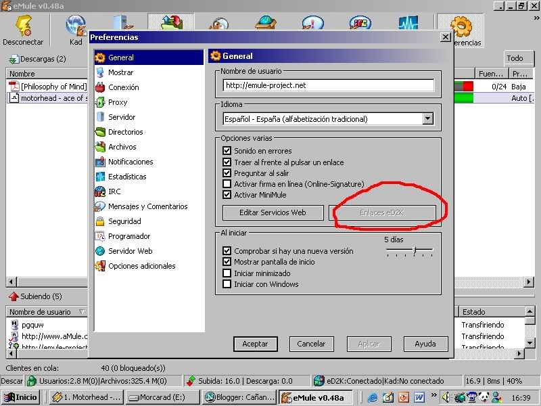The width and height of the screenshot is (541, 406).
Task: Sort by the Nombre de usuario column
Action: [x=47, y=312]
